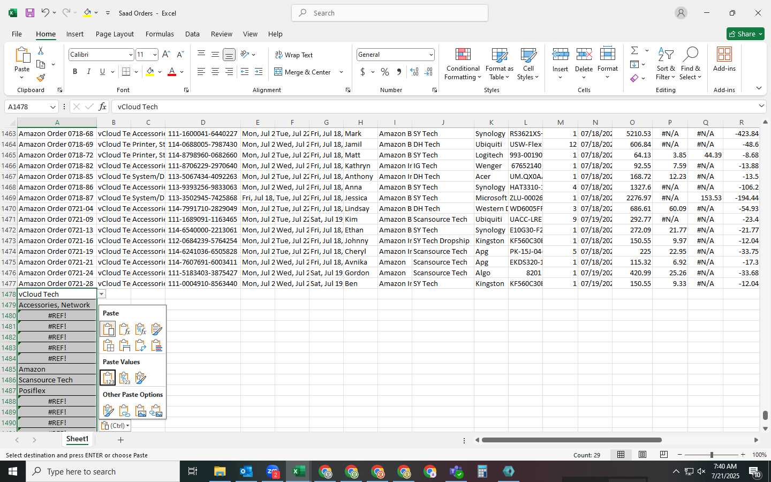771x482 pixels.
Task: Select Values & Number Formatting paste option
Action: [124, 378]
